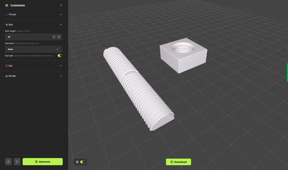Click the target icon inside Generate button
The height and width of the screenshot is (170, 288).
[36, 162]
